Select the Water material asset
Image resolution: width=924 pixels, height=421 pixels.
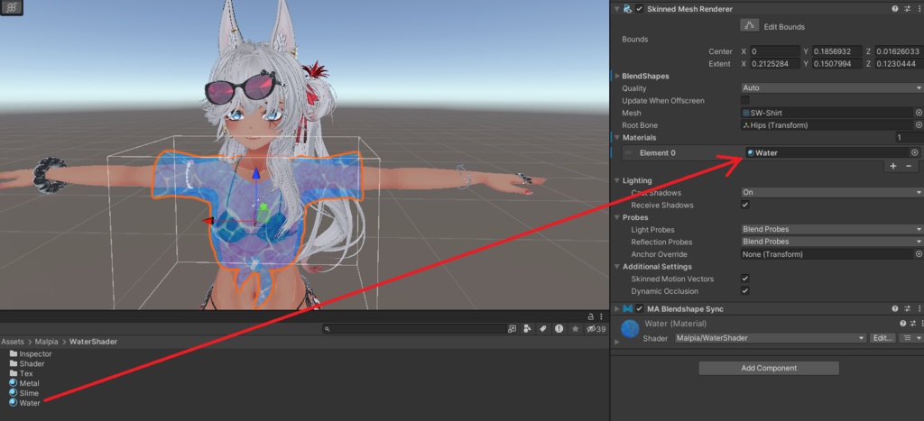point(24,403)
